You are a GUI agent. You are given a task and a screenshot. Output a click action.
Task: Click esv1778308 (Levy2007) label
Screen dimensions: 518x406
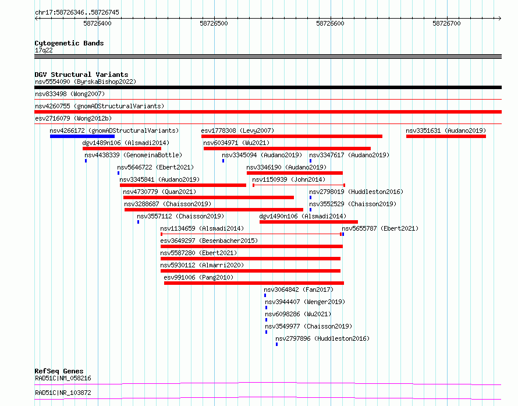237,130
